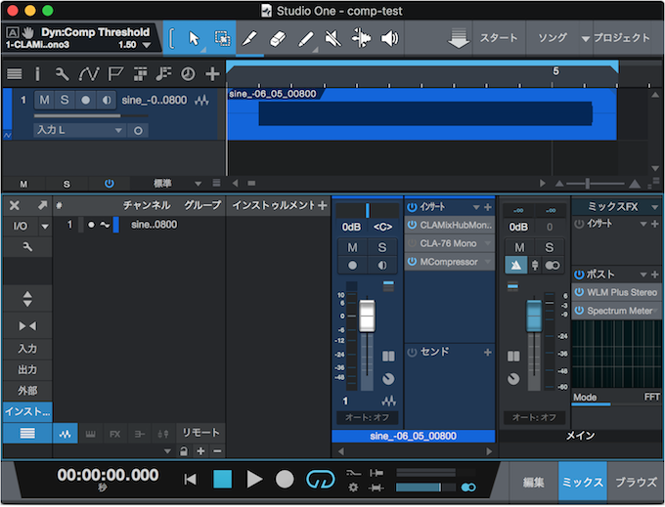
Task: Add insert on sine channel plus
Action: click(x=488, y=207)
